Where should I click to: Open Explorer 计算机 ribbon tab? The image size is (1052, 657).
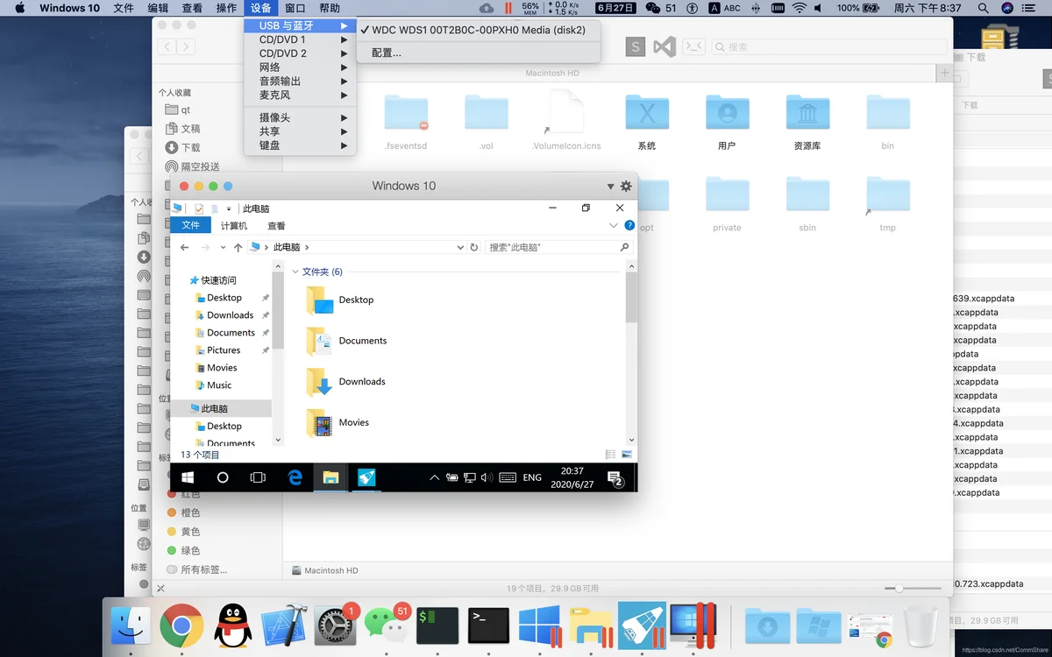point(234,225)
